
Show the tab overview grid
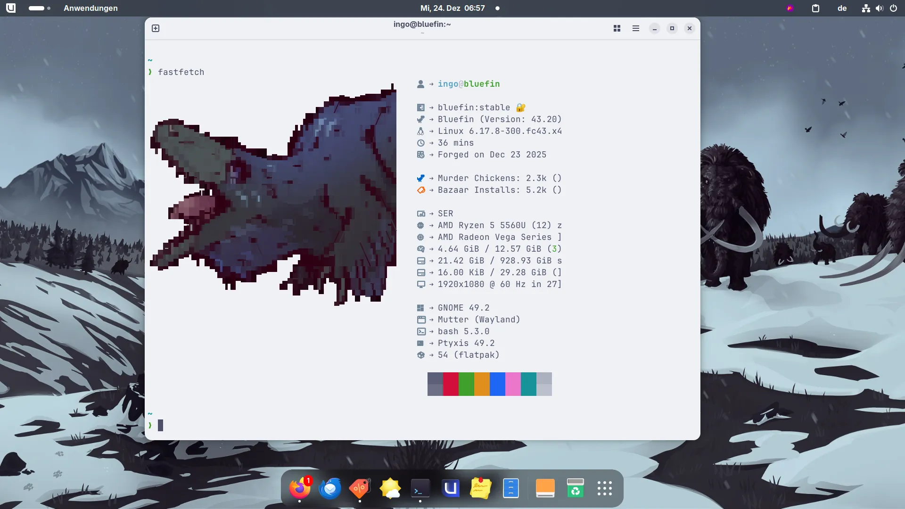(x=617, y=28)
